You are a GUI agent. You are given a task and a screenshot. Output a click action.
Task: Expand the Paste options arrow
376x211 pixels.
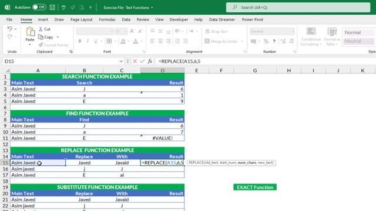point(30,45)
